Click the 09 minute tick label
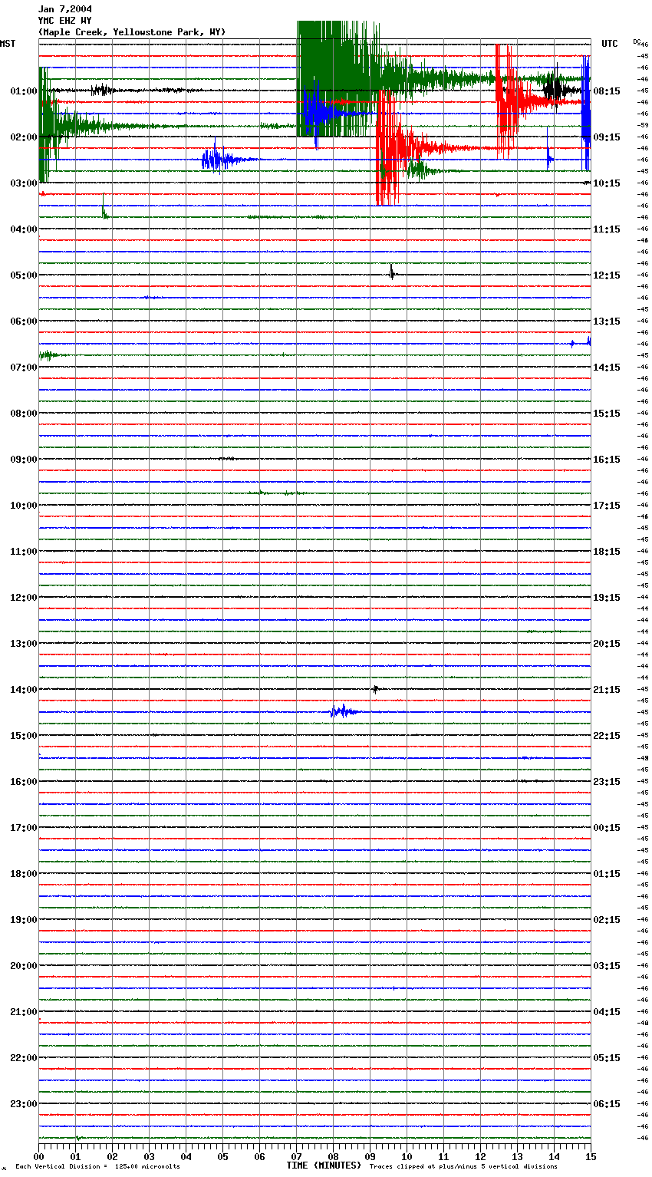This screenshot has height=1177, width=652. [x=370, y=1156]
